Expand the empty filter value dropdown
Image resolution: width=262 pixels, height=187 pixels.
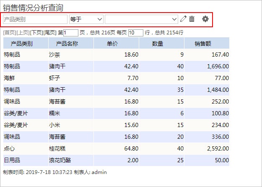(x=141, y=19)
